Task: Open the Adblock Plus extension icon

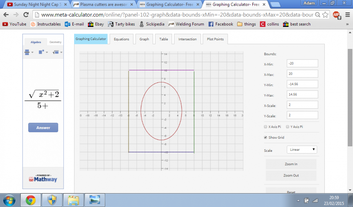Action: (336, 15)
